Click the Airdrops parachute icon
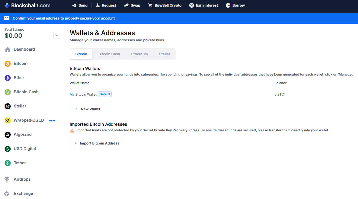 (x=7, y=179)
